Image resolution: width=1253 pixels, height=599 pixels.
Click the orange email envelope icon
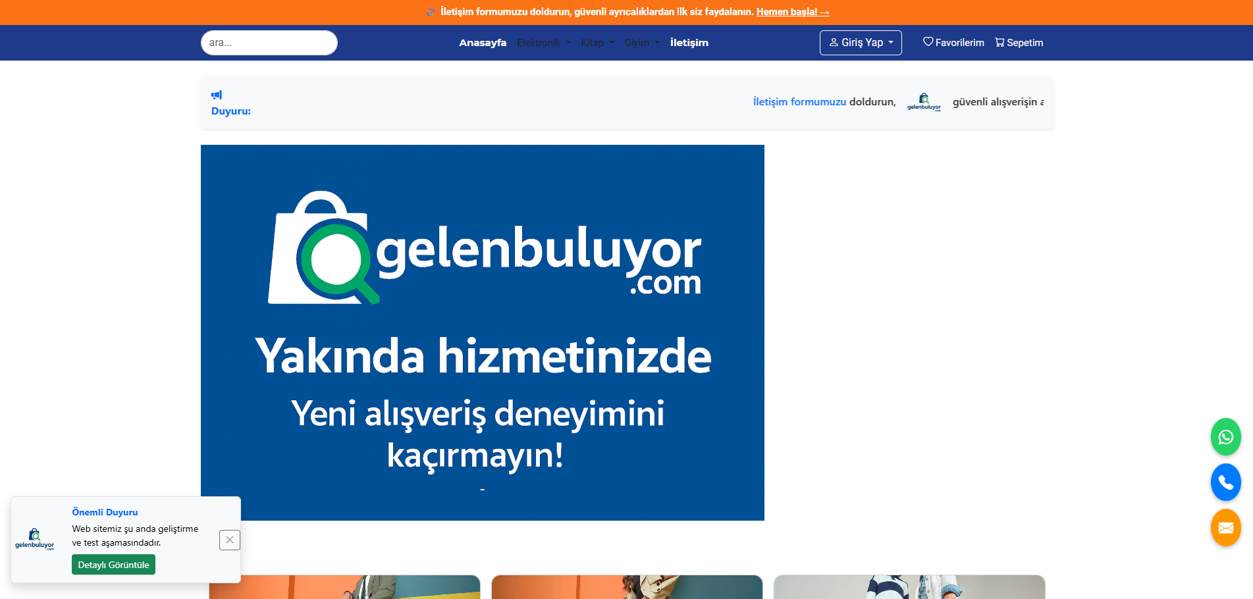tap(1225, 528)
